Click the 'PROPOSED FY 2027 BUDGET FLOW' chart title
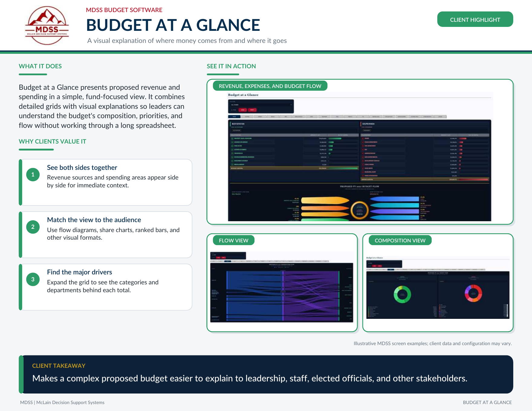Screen dimensions: 532x411 [x=359, y=186]
